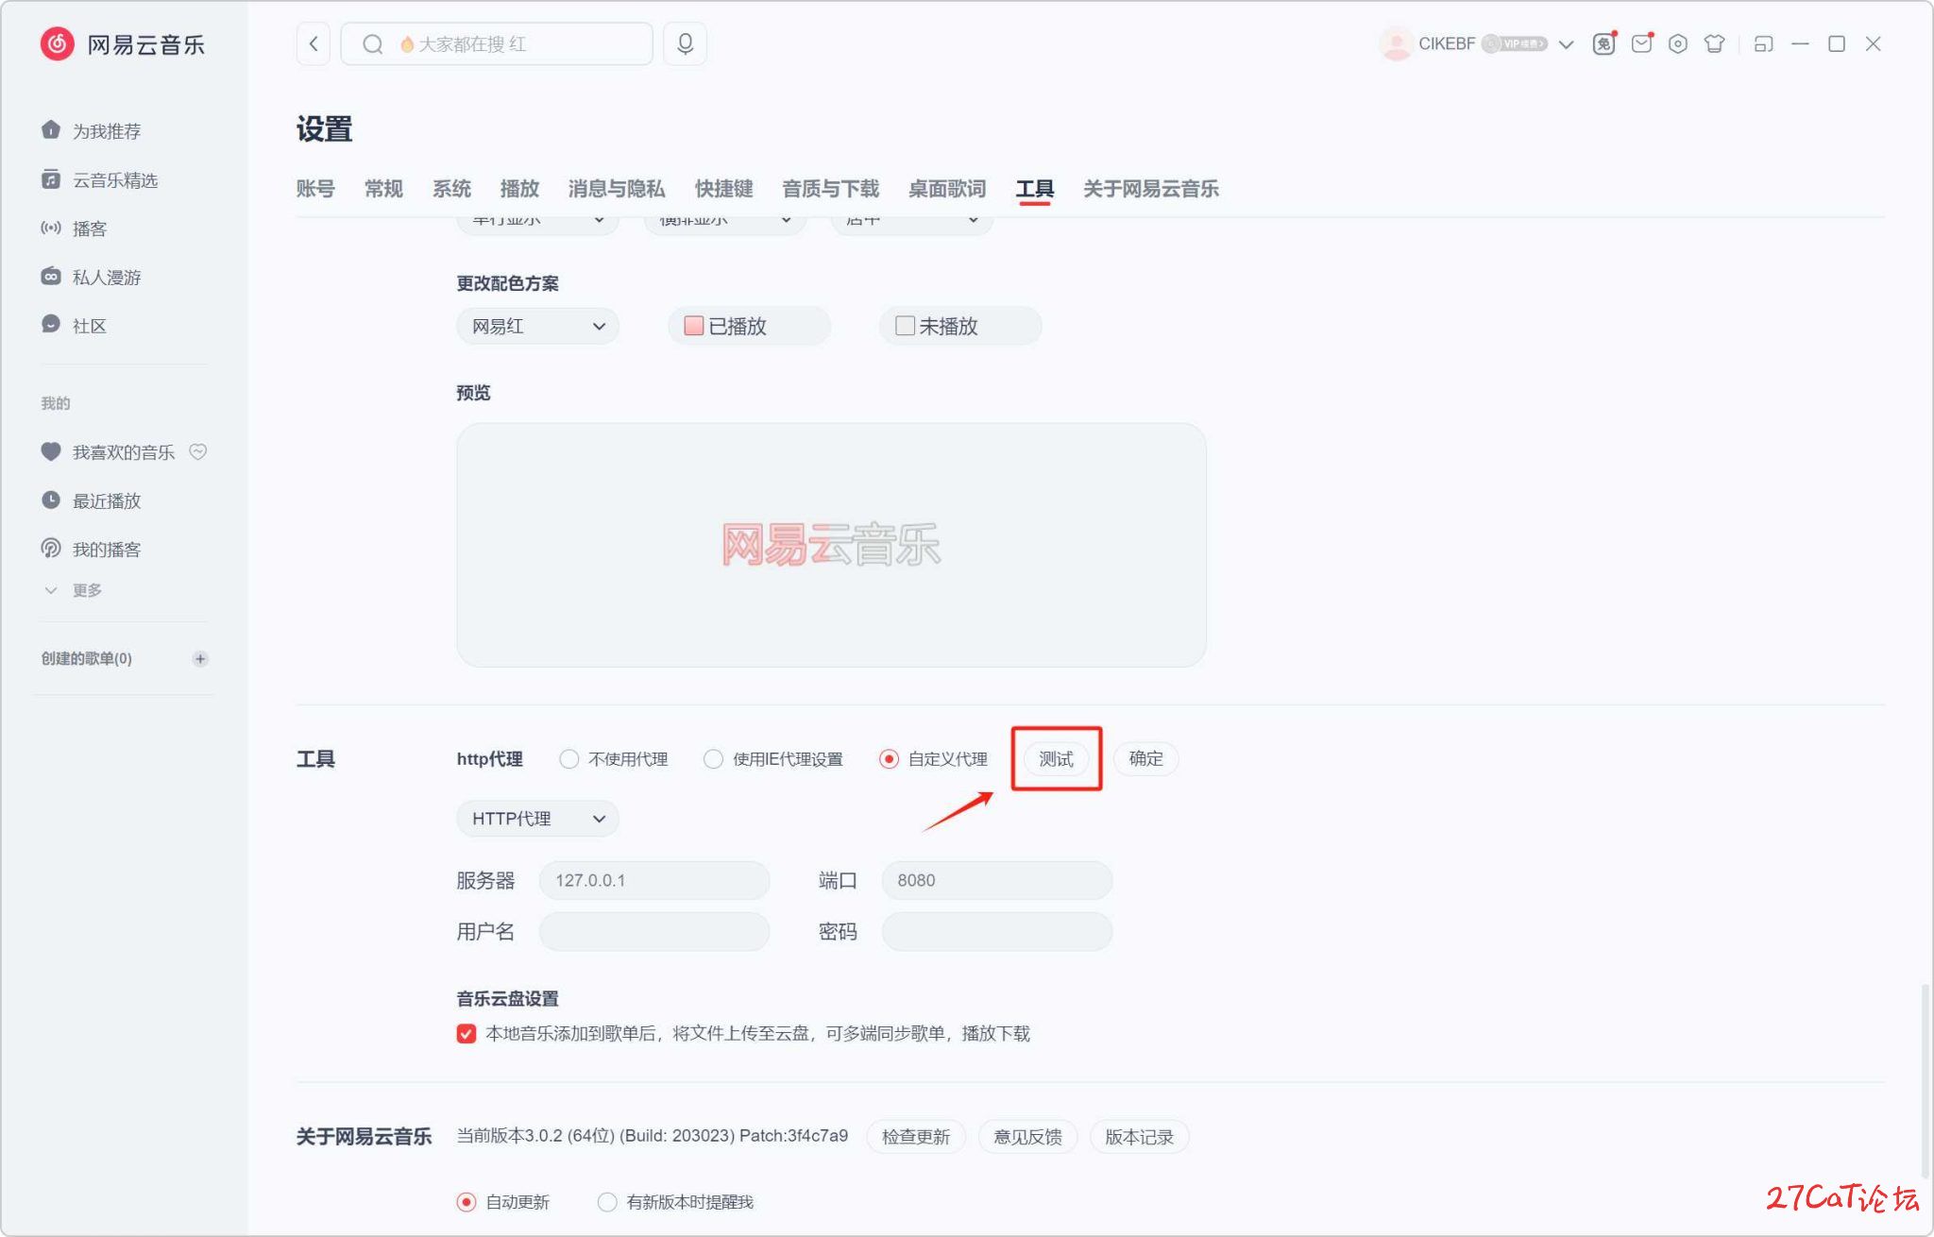Switch to 常规 settings tab
Screen dimensions: 1934x1237
(x=383, y=189)
